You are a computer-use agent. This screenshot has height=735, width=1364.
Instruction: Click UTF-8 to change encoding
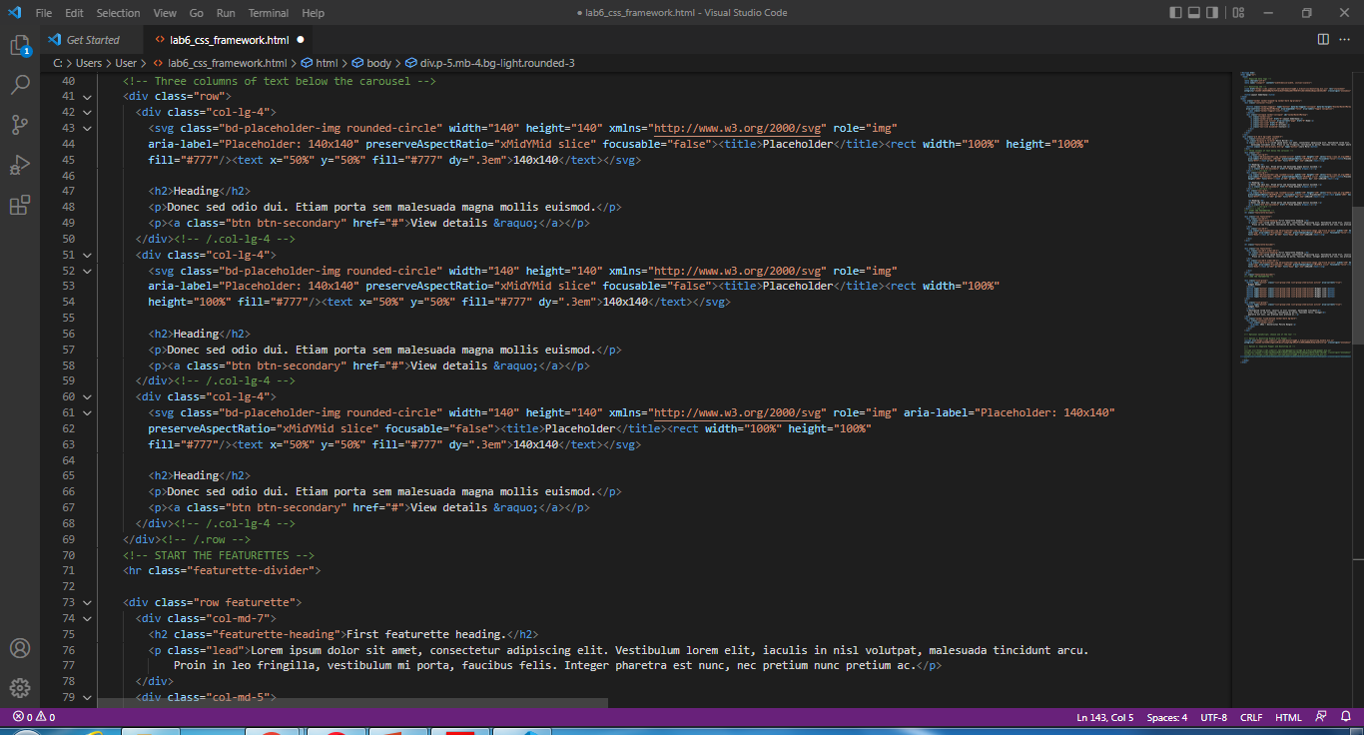[x=1213, y=716]
